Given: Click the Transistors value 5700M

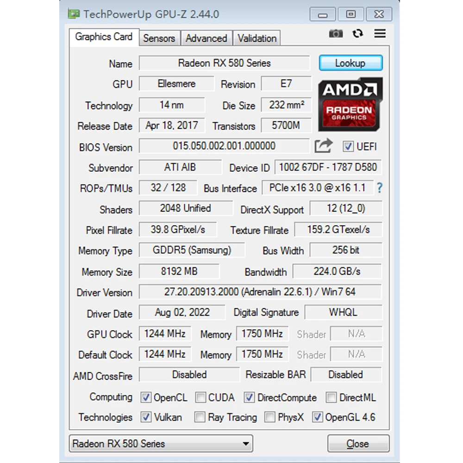Looking at the screenshot, I should [286, 125].
